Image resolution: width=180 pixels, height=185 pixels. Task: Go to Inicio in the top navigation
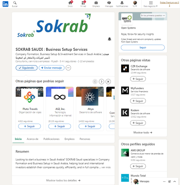(x=70, y=4)
